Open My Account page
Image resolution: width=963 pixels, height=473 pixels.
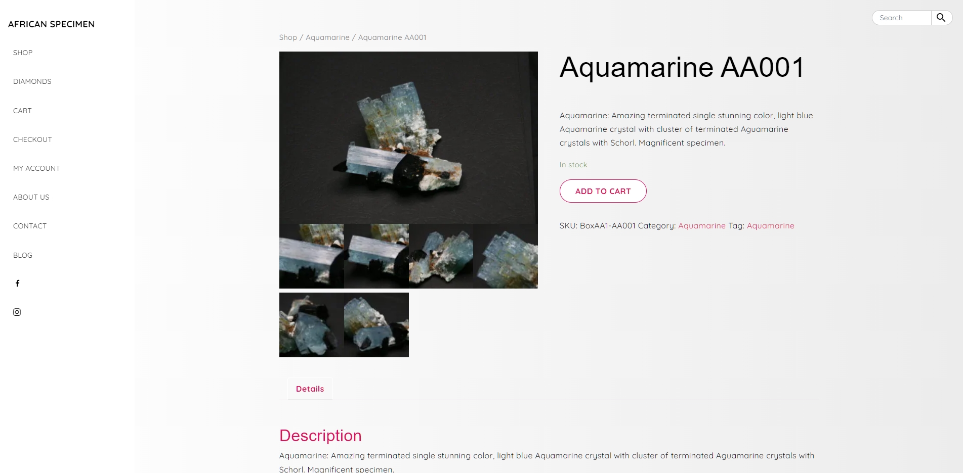(36, 168)
